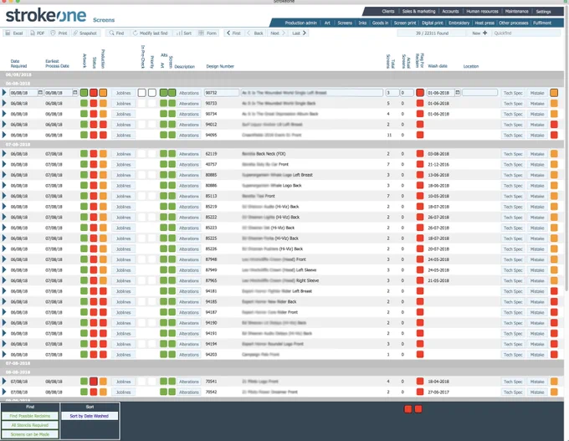Switch to the Inks tab
569x441 pixels.
pyautogui.click(x=362, y=23)
